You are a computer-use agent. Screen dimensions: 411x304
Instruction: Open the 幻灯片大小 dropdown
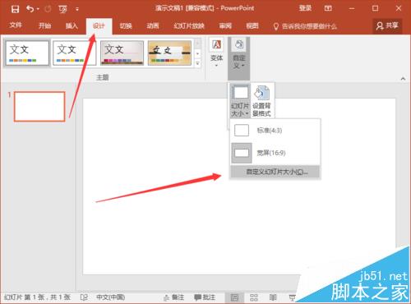[240, 101]
